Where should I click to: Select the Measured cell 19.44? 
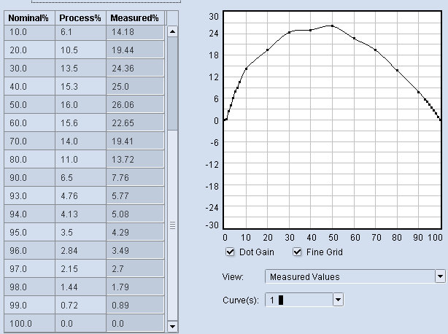click(136, 50)
